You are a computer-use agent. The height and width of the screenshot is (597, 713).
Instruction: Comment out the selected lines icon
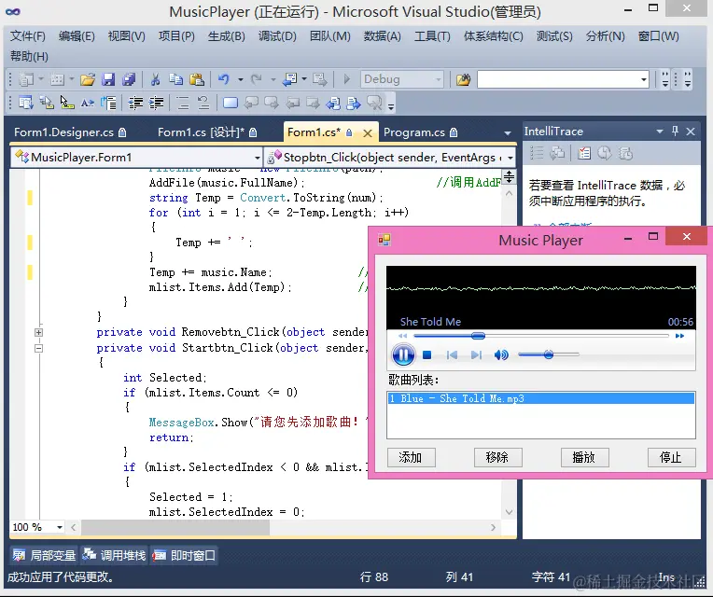183,104
